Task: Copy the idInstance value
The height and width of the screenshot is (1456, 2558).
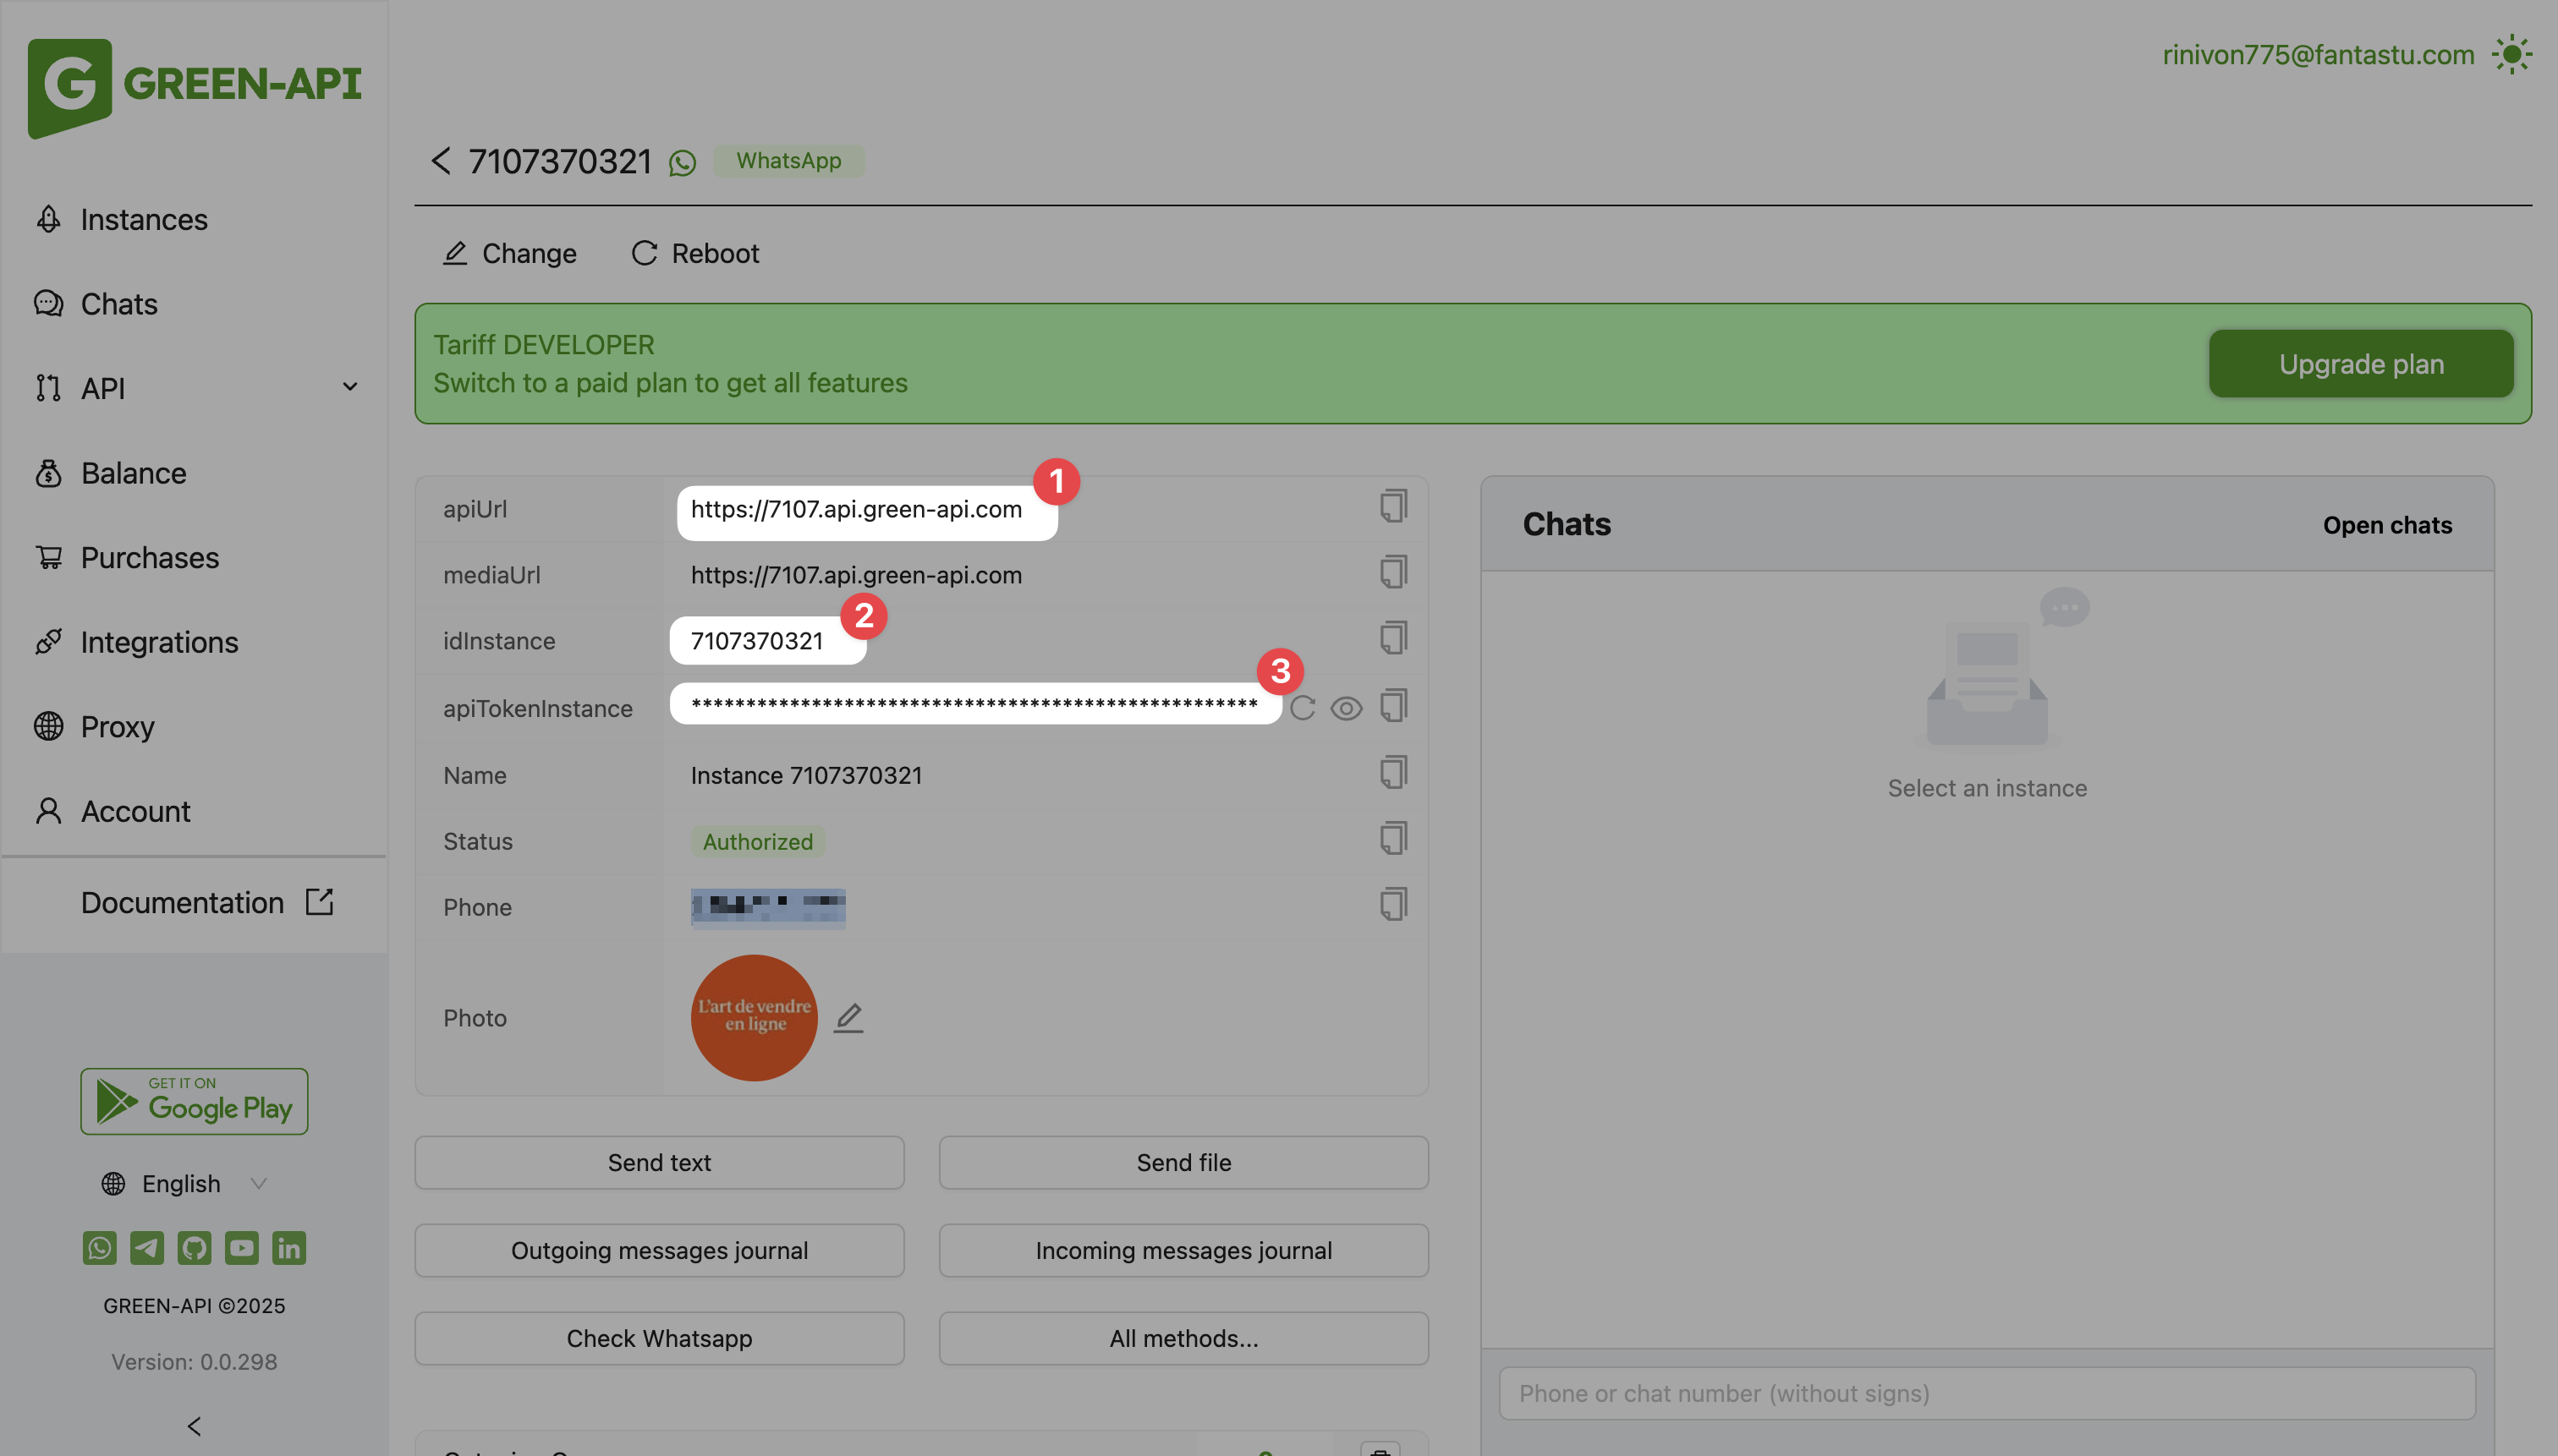Action: [1393, 638]
